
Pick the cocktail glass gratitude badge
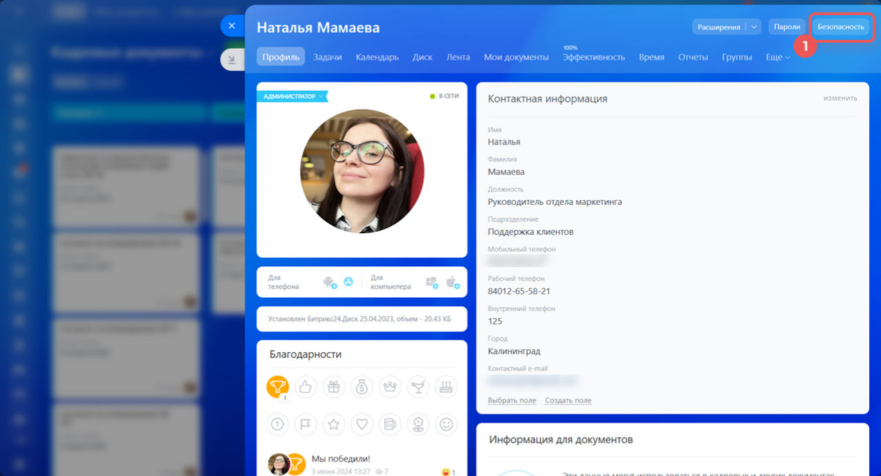418,387
